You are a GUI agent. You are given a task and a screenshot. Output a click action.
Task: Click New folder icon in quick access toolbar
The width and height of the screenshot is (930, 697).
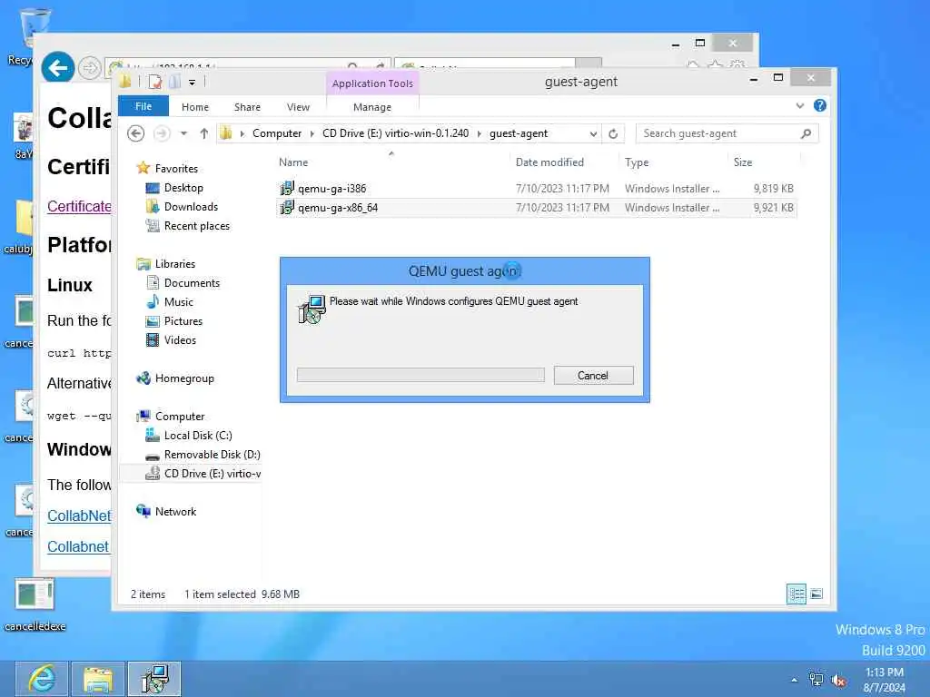coord(174,82)
